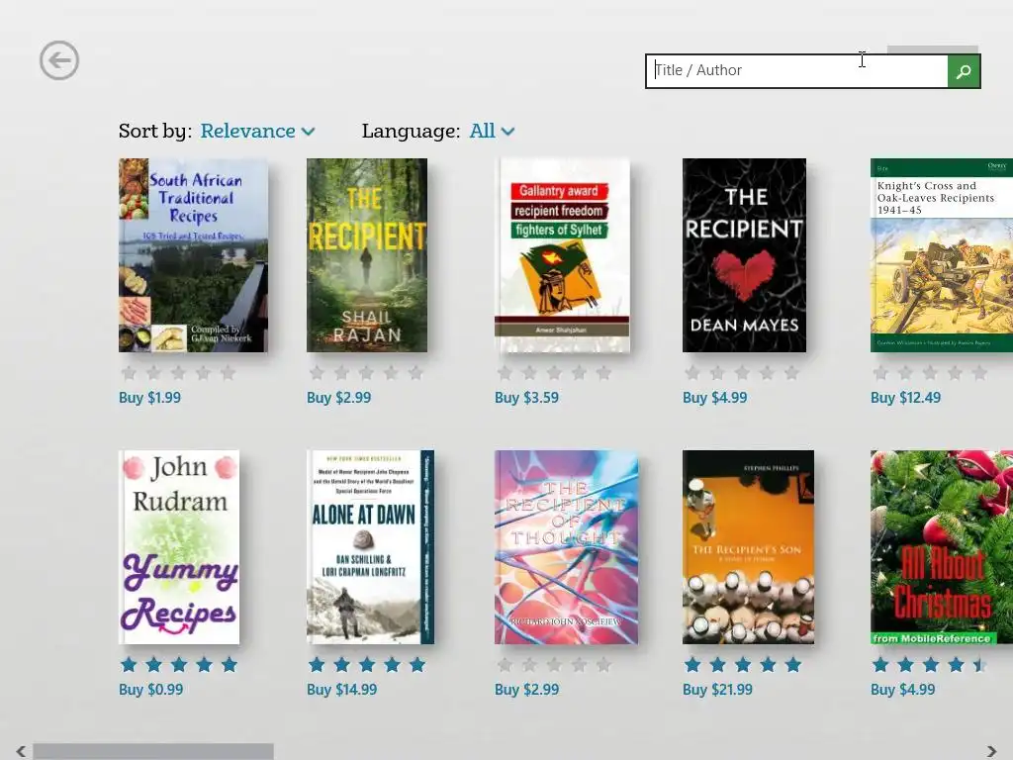Click the horizontal scrollbar thumb

153,751
